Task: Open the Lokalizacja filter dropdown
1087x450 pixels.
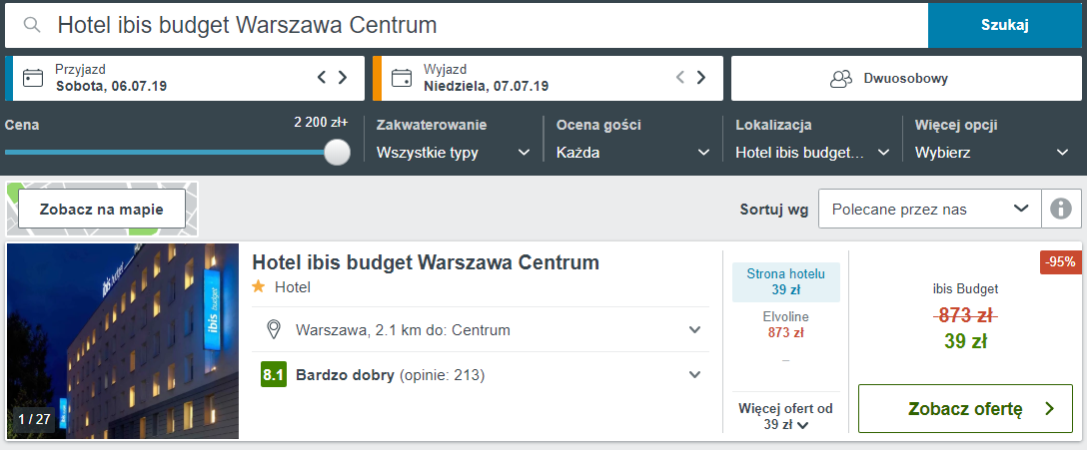Action: pyautogui.click(x=812, y=153)
